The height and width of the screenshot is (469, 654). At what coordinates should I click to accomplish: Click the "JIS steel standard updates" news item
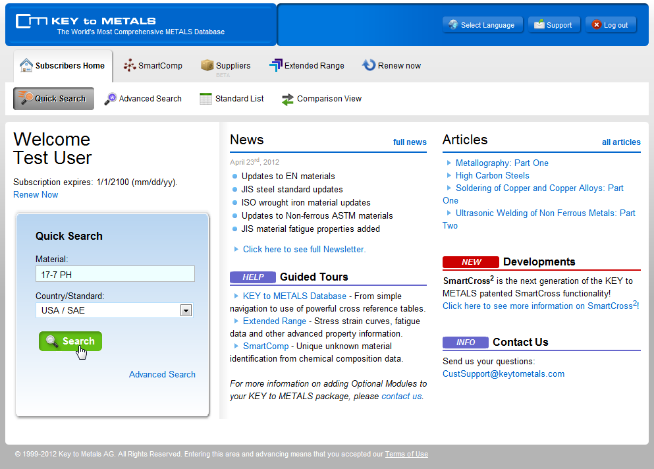tap(292, 190)
